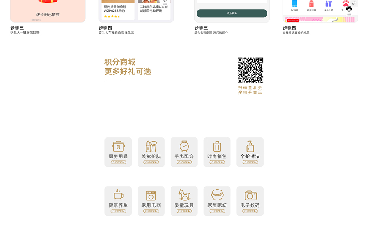The width and height of the screenshot is (368, 229).
Task: Click CHOOSE button under 厨房用品
Action: tap(118, 162)
